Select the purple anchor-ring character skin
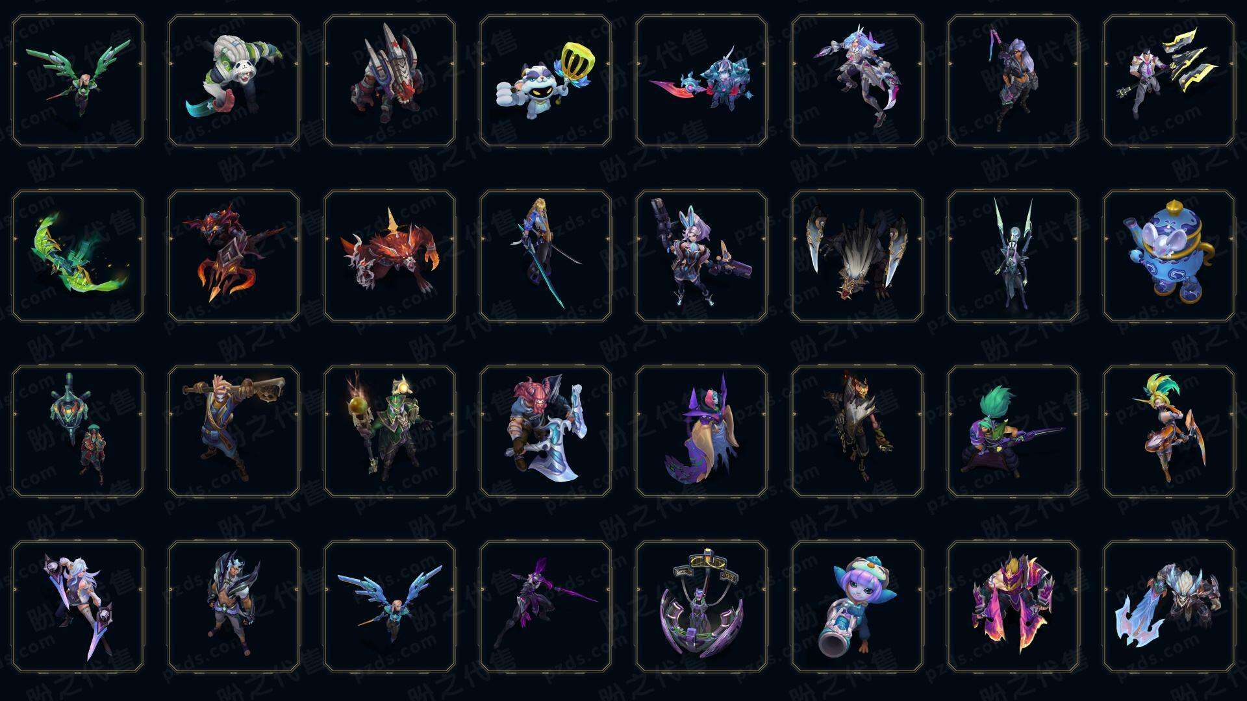The width and height of the screenshot is (1247, 701). pos(701,606)
